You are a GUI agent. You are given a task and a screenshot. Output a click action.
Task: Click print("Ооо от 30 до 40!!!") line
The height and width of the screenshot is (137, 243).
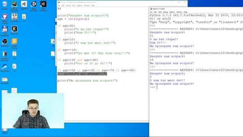point(88,64)
